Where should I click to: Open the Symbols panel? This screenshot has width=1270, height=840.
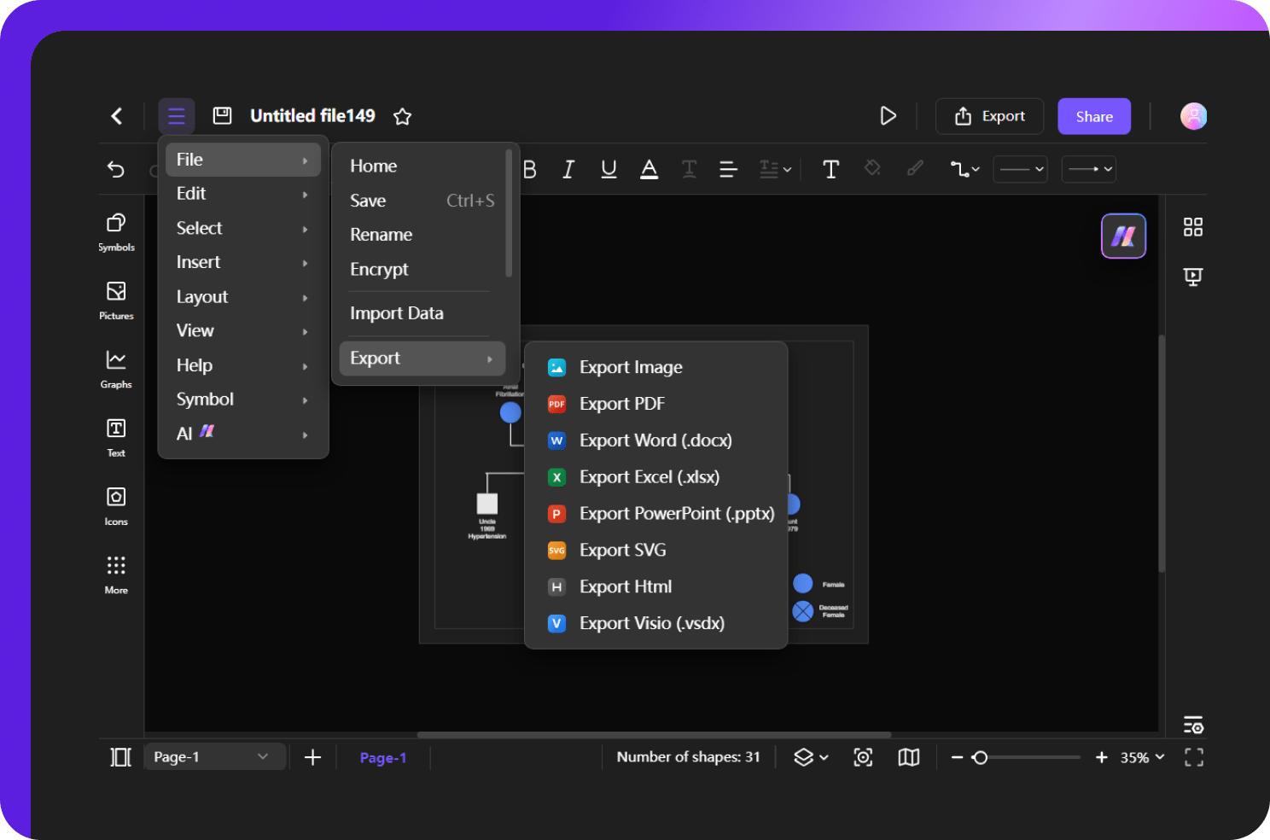click(x=116, y=232)
